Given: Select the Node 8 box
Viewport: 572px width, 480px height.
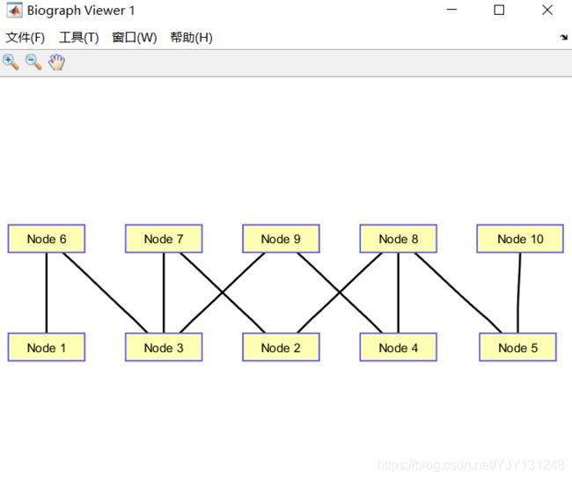Looking at the screenshot, I should tap(398, 239).
